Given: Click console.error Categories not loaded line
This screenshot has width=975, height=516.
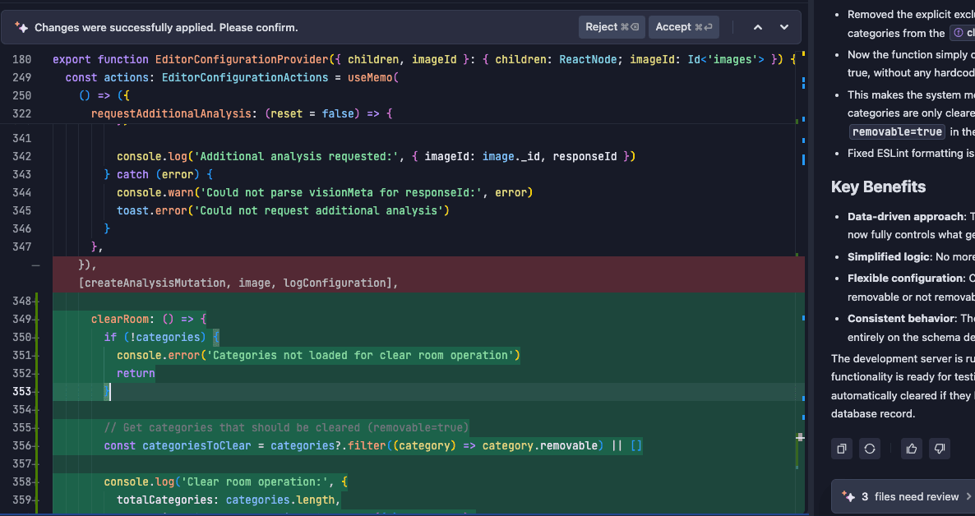Looking at the screenshot, I should 318,355.
